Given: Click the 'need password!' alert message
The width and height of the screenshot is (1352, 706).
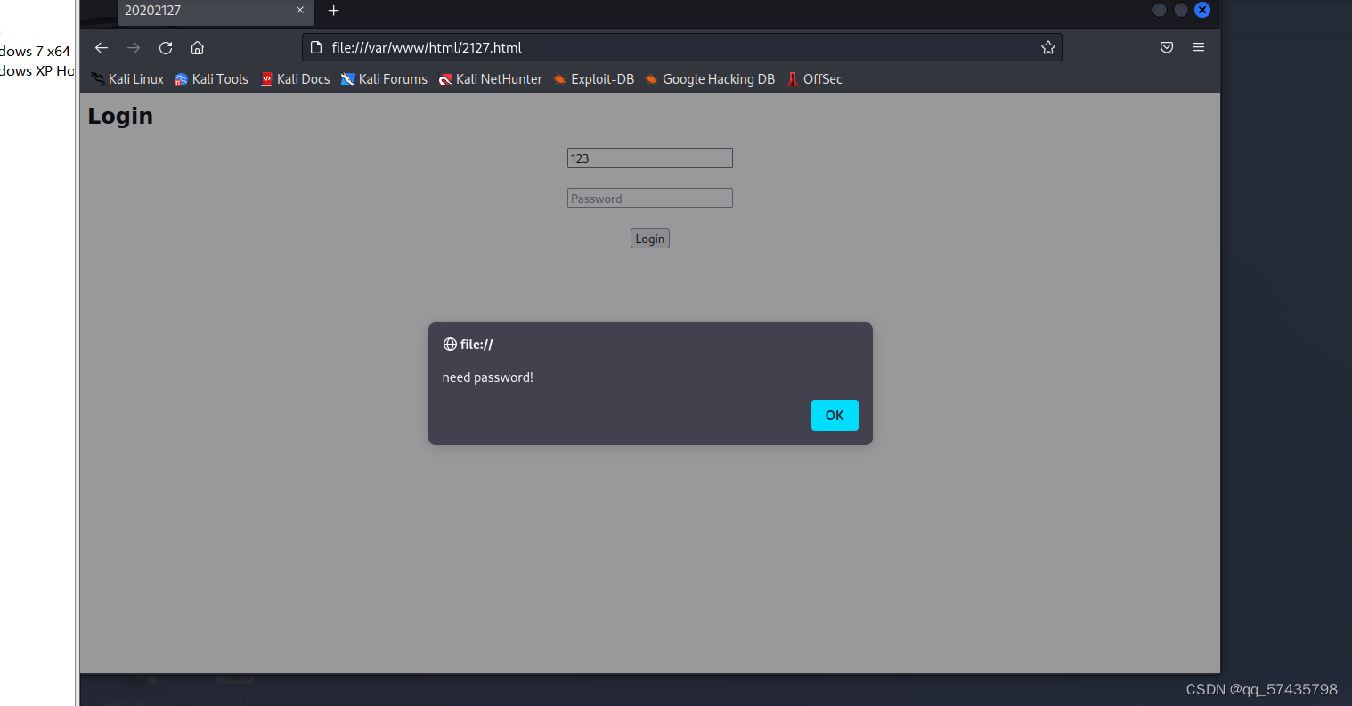Looking at the screenshot, I should click(488, 377).
